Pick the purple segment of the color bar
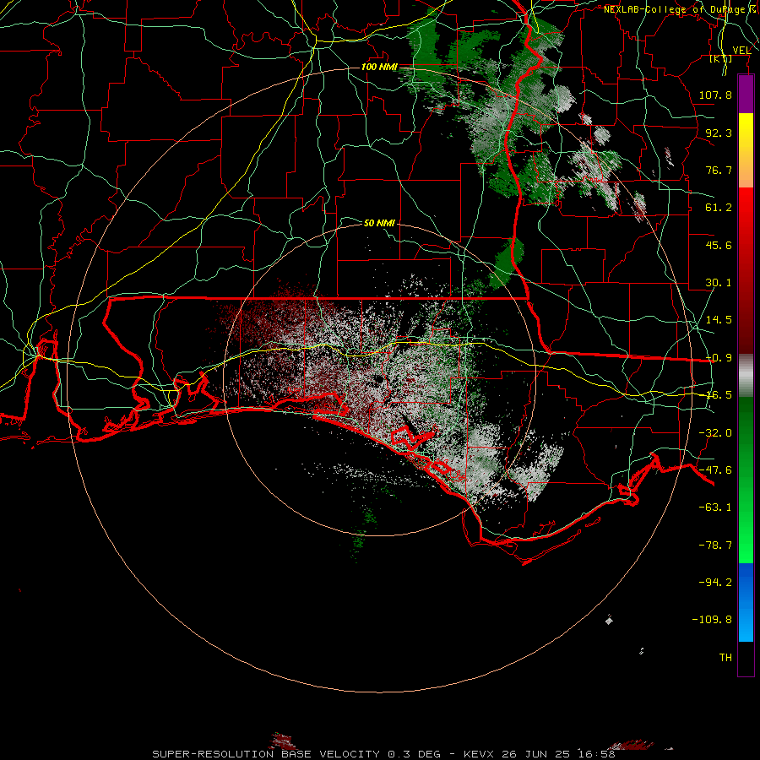760x760 pixels. point(746,94)
